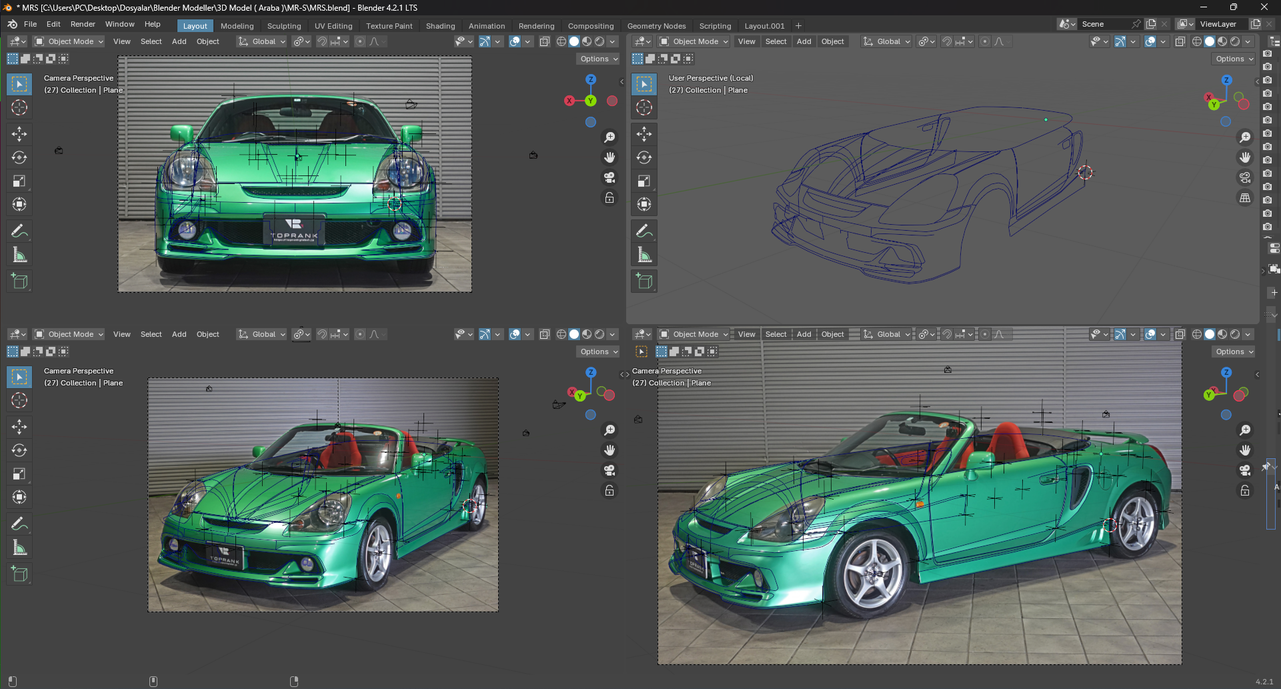Click Select in top-left viewport header
Image resolution: width=1281 pixels, height=689 pixels.
tap(151, 41)
